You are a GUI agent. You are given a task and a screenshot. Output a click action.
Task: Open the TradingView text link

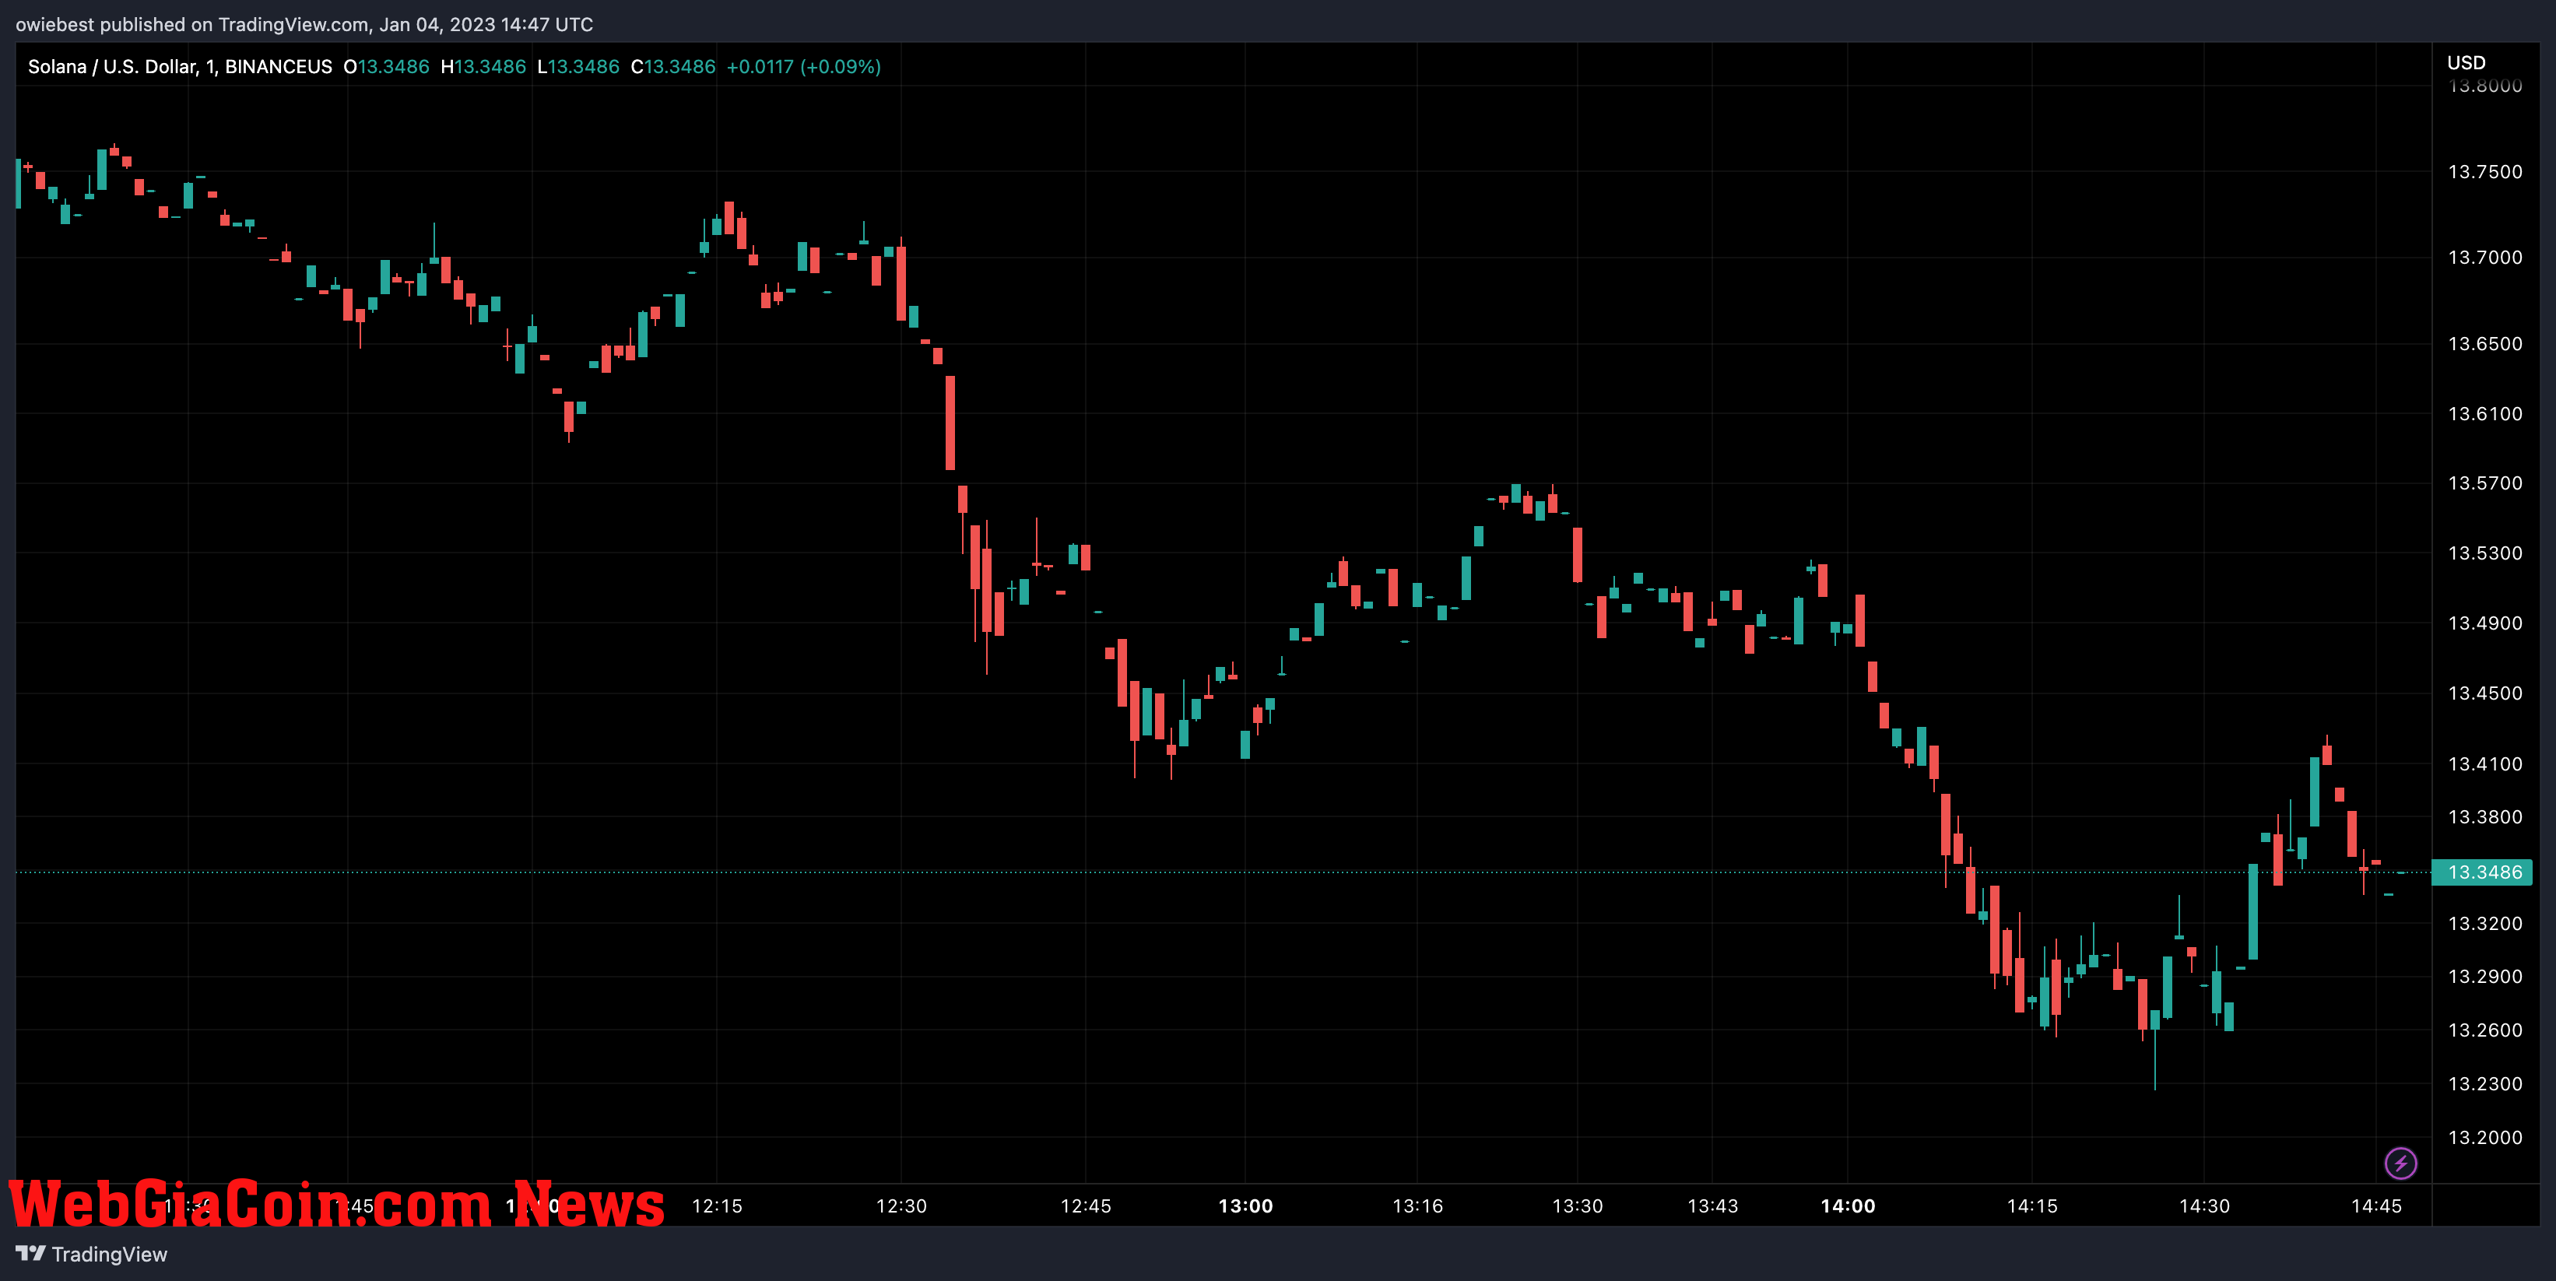point(109,1255)
